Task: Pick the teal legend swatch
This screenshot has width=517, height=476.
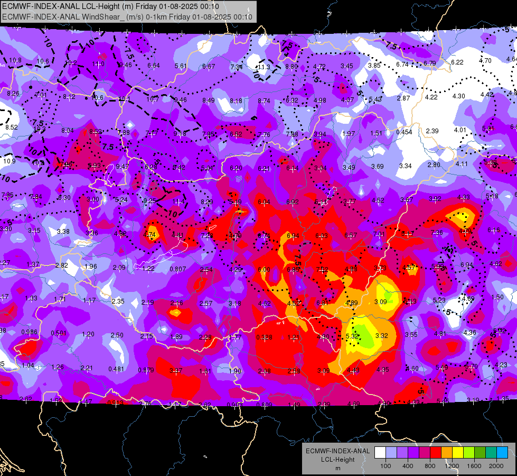Action: coord(491,452)
